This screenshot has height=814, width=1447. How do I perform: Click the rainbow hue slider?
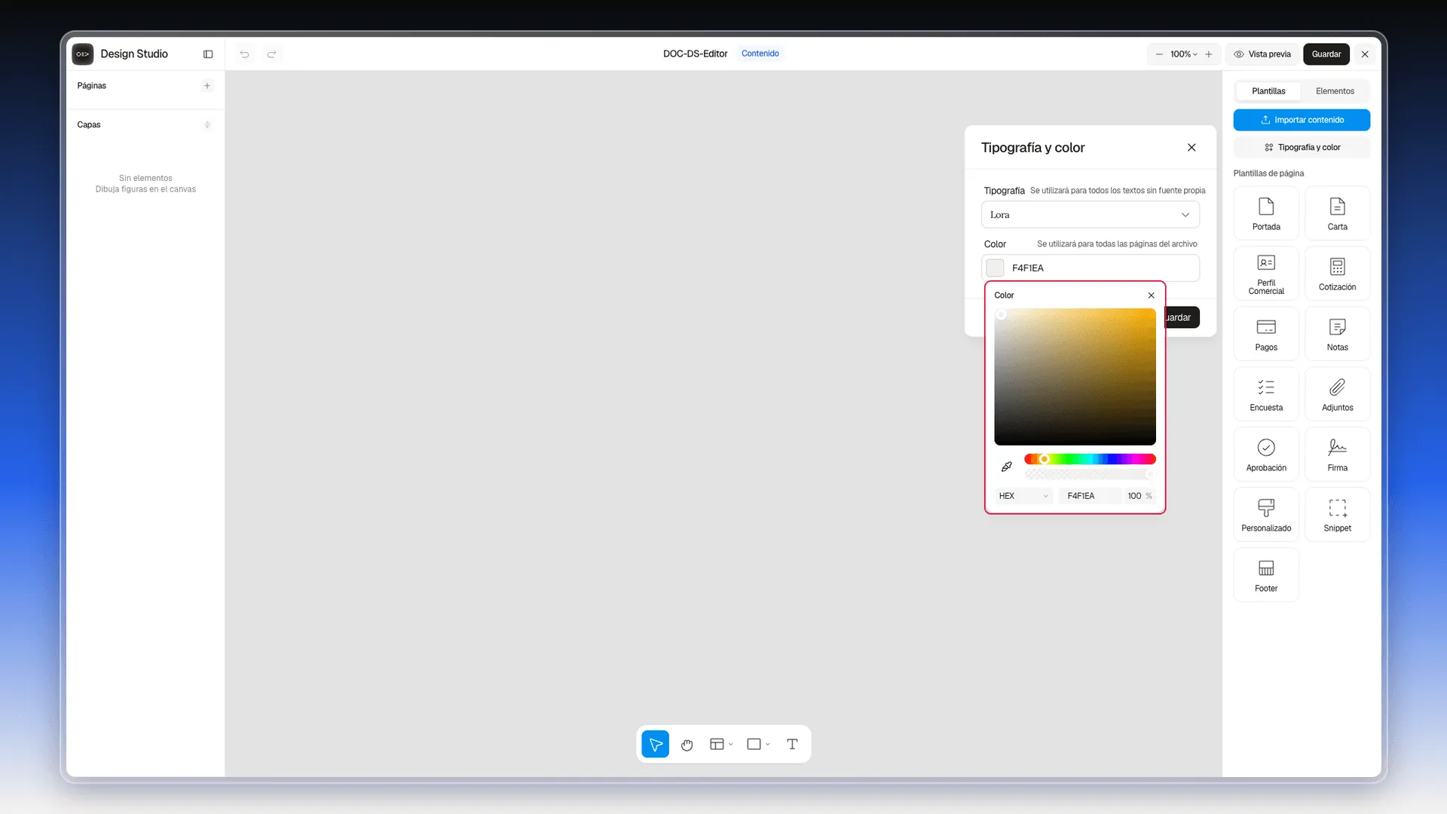pyautogui.click(x=1090, y=459)
